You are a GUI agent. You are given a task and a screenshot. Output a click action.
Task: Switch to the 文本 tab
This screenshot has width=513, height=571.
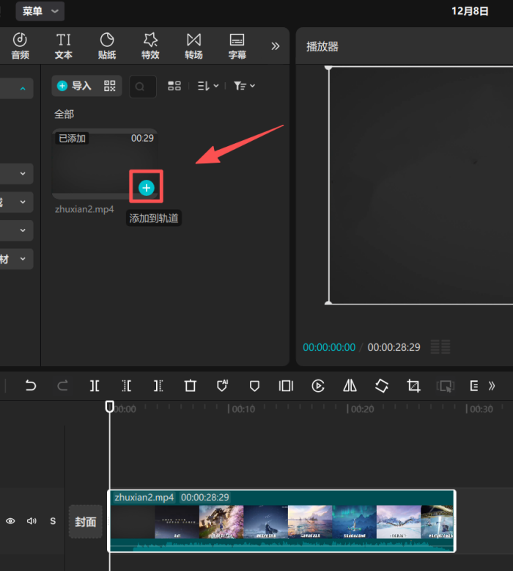click(x=63, y=46)
